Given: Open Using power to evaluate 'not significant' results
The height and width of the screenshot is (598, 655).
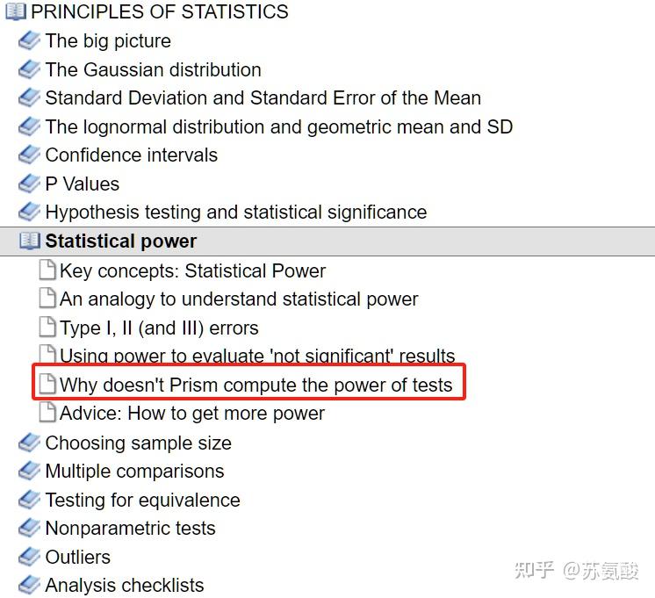Looking at the screenshot, I should pyautogui.click(x=257, y=356).
